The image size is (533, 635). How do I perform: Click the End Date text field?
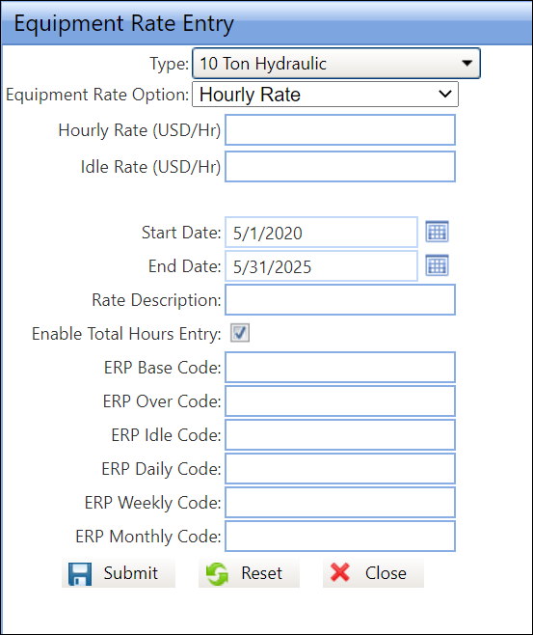321,266
